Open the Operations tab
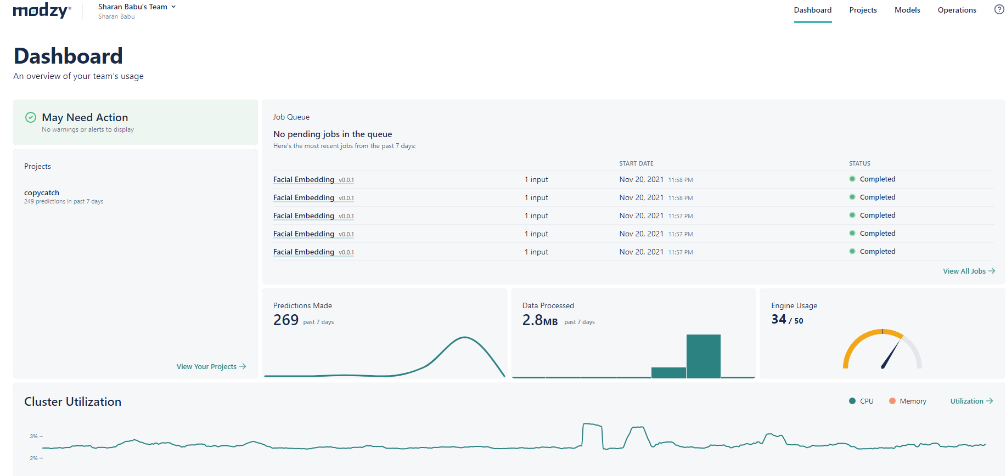This screenshot has width=1006, height=476. tap(957, 10)
